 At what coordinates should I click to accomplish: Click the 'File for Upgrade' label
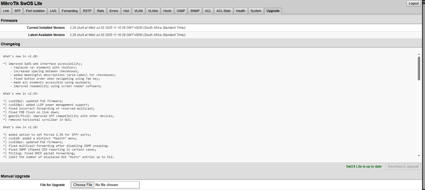52,185
